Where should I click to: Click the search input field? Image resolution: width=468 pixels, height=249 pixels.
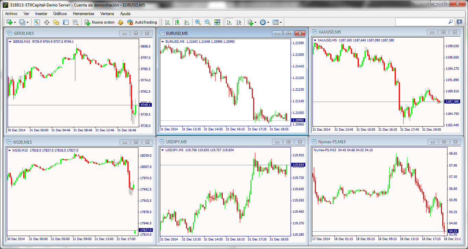pos(421,22)
